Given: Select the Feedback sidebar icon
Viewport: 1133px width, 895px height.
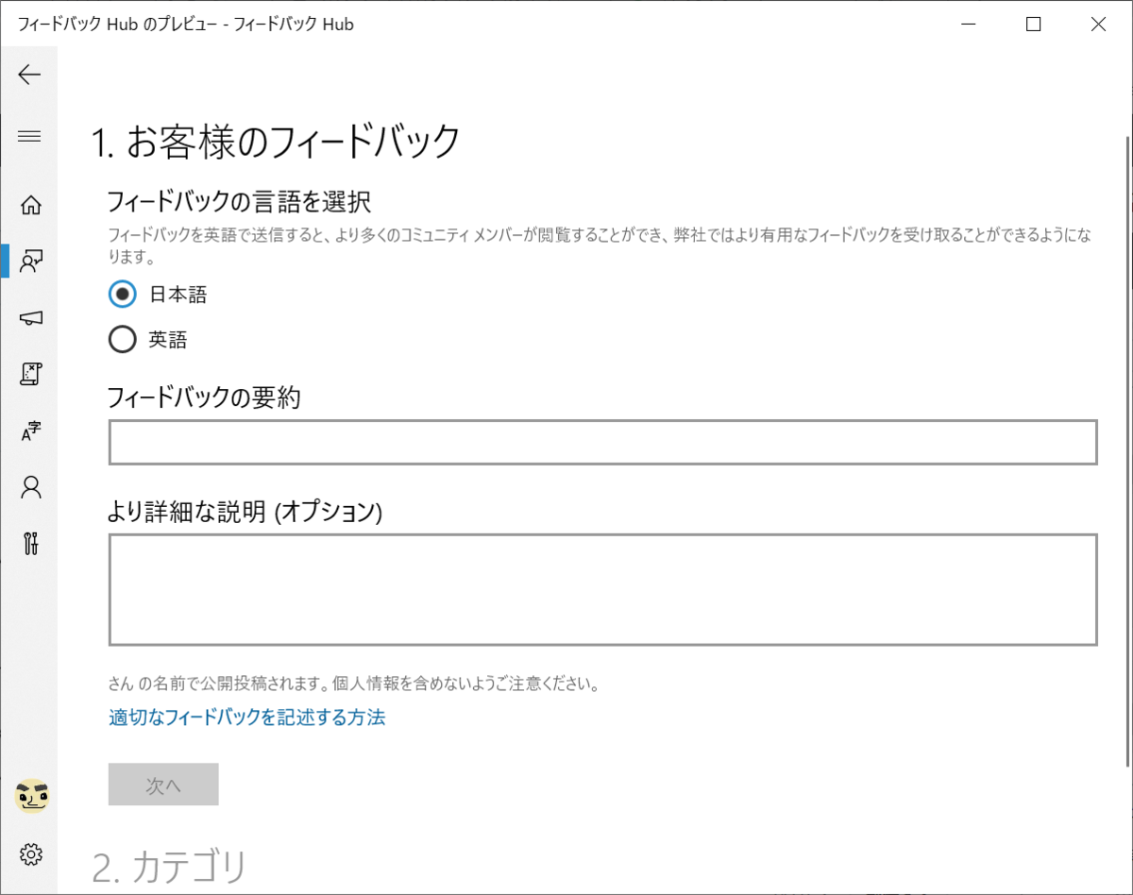Looking at the screenshot, I should click(x=31, y=262).
